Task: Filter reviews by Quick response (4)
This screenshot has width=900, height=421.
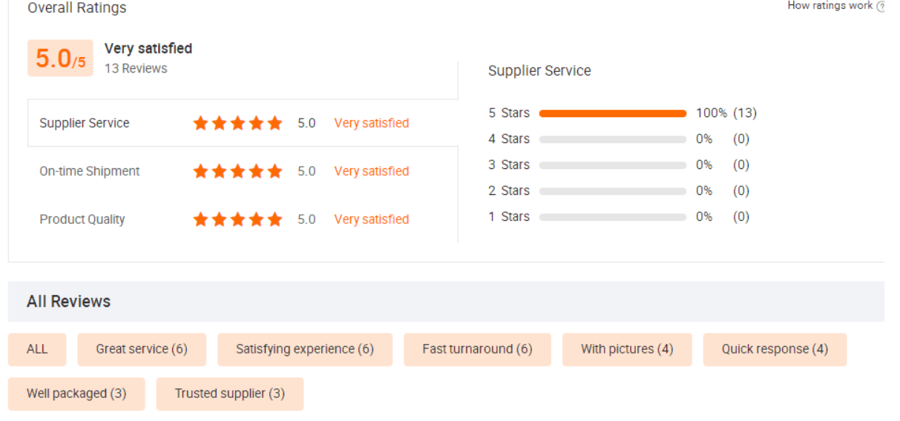Action: click(x=775, y=349)
